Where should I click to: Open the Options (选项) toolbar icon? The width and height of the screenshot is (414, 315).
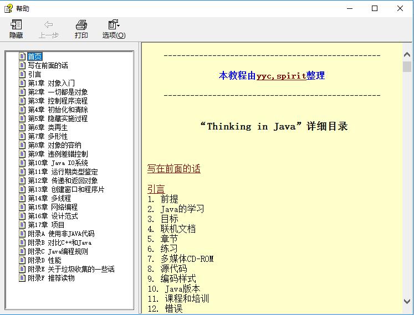[x=114, y=24]
